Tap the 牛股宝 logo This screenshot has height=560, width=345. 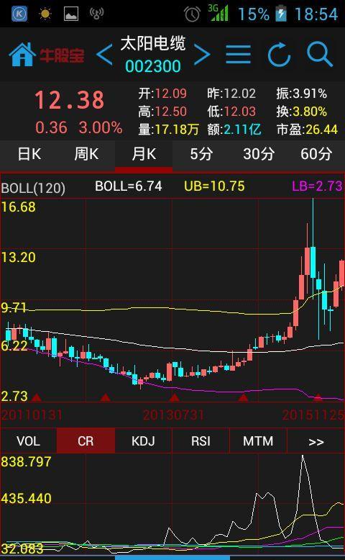62,55
